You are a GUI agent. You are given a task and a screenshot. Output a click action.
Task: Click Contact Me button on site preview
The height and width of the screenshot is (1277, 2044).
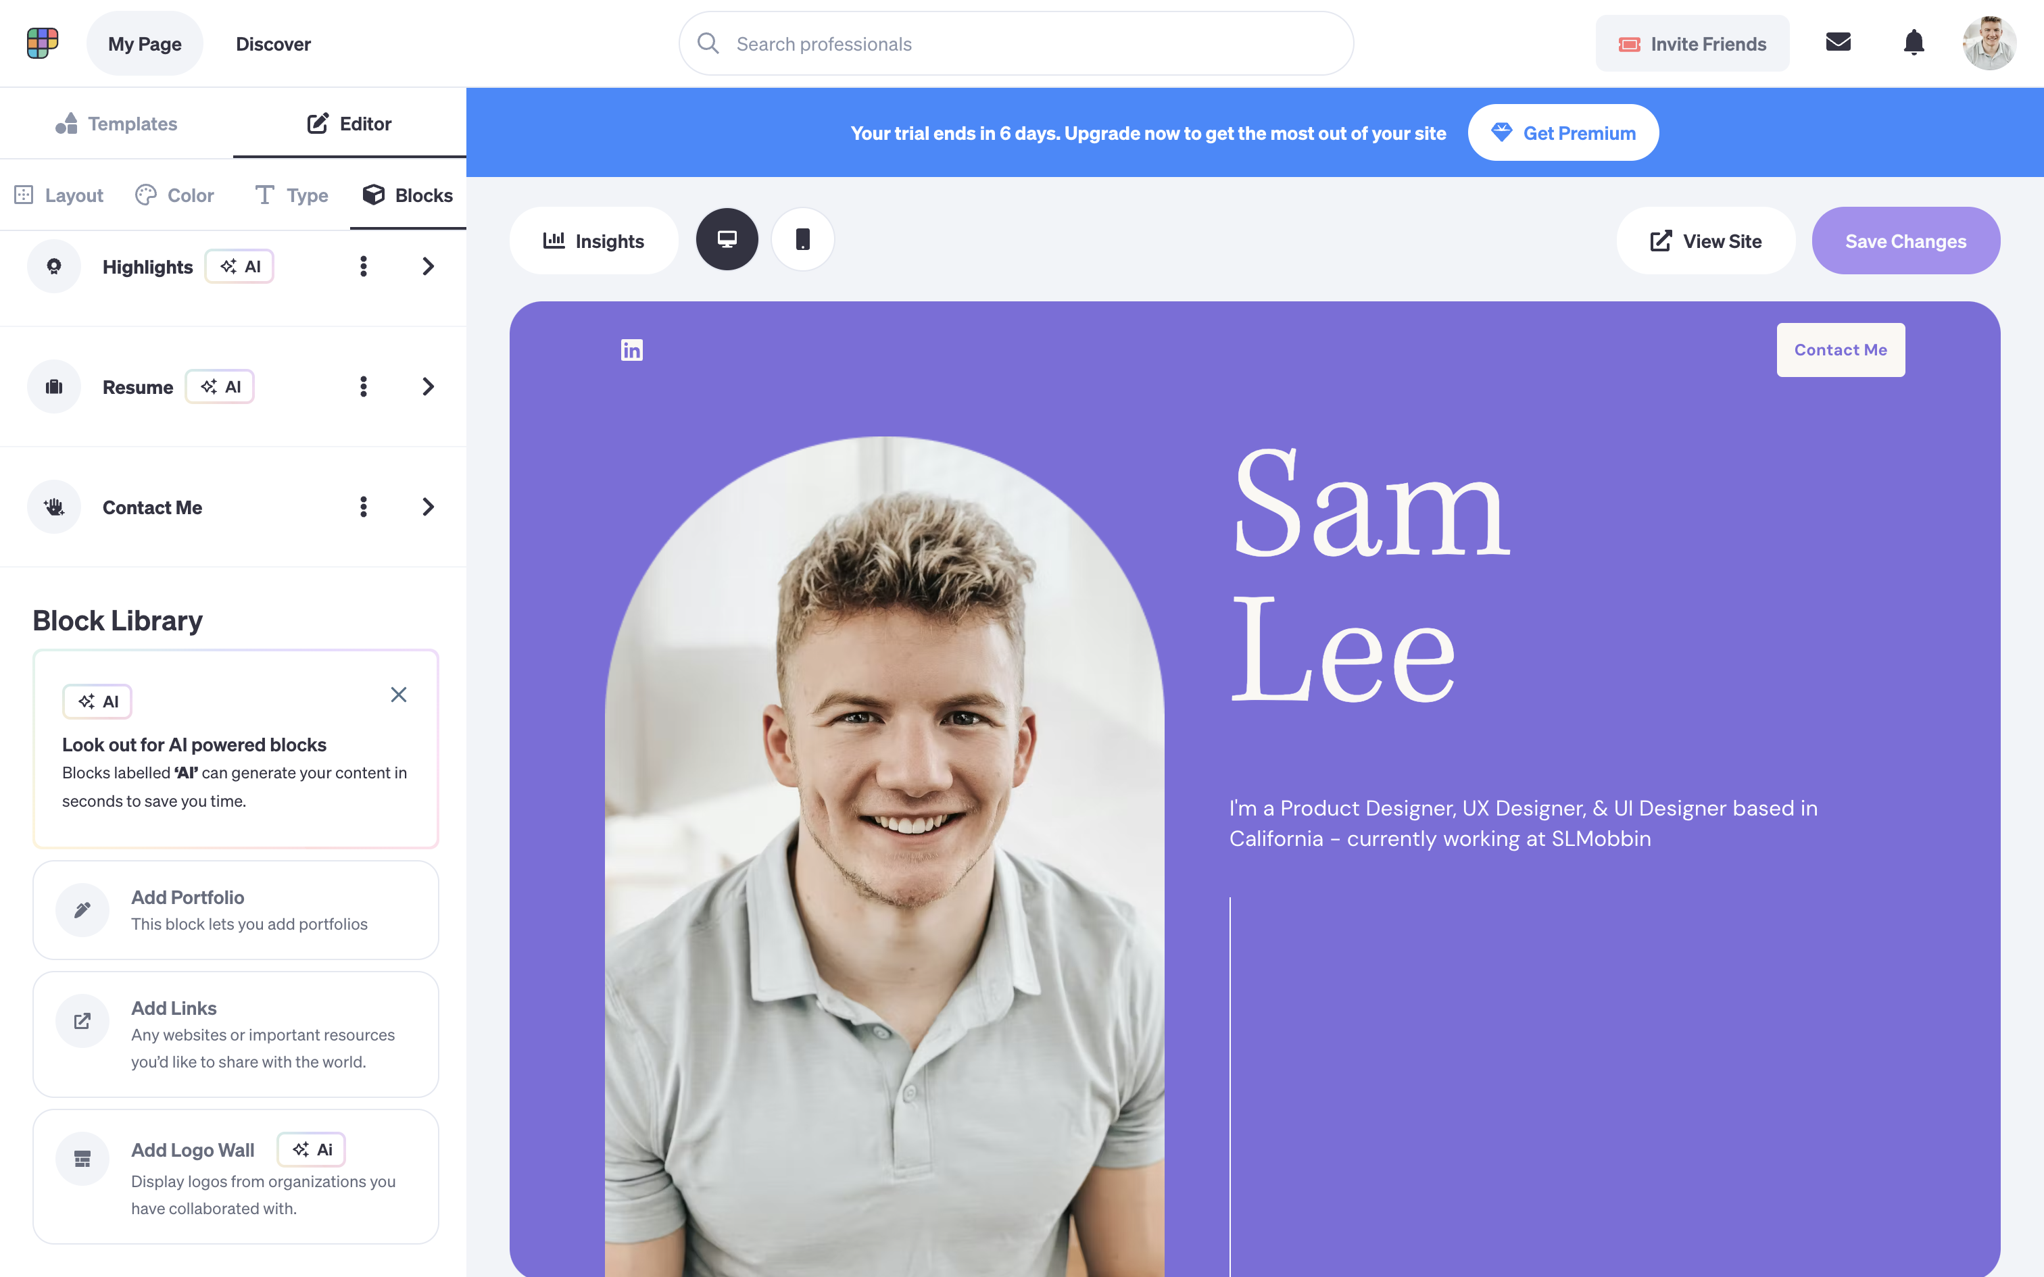click(x=1841, y=350)
